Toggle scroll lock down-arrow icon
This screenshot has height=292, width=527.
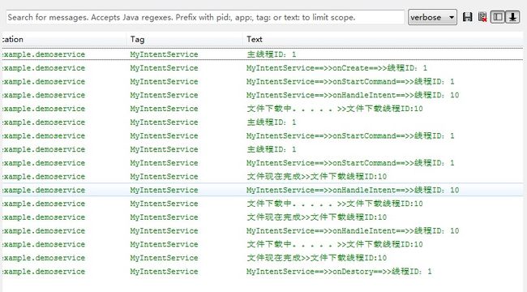[x=512, y=17]
